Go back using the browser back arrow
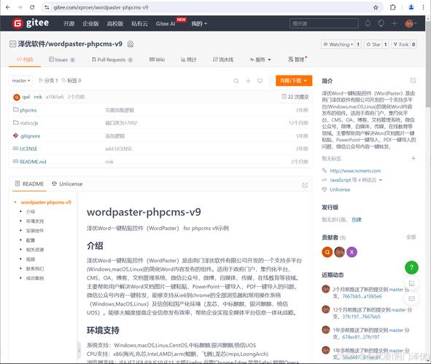This screenshot has height=364, width=431. pyautogui.click(x=8, y=7)
